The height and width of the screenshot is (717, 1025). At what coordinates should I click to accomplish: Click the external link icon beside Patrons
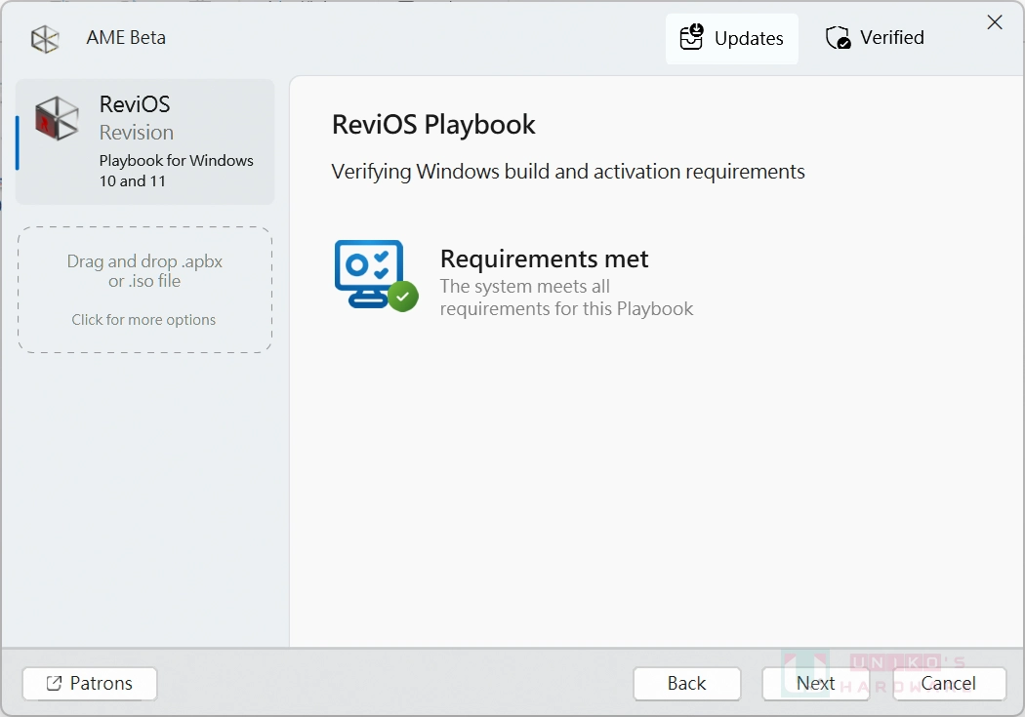tap(56, 683)
